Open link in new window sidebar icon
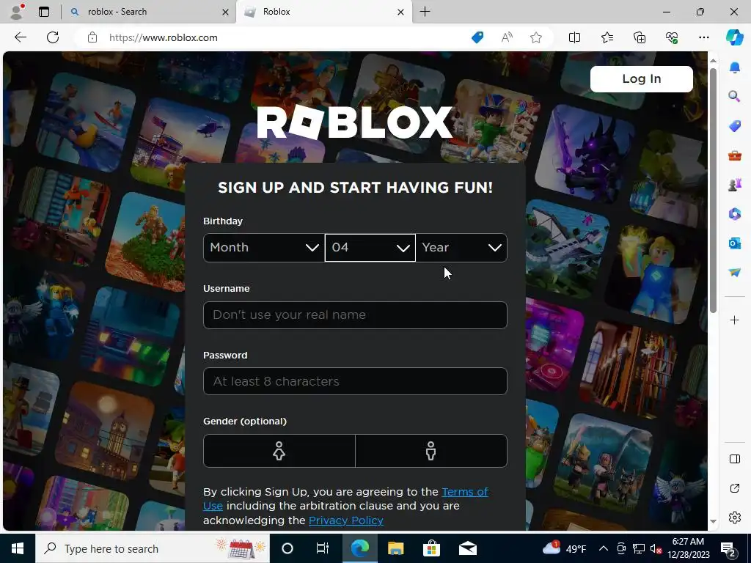 (735, 488)
